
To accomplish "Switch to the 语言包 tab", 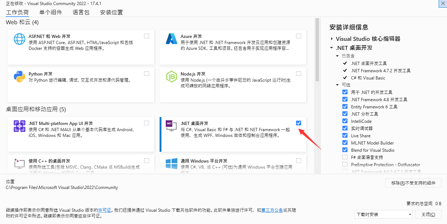I will point(81,12).
